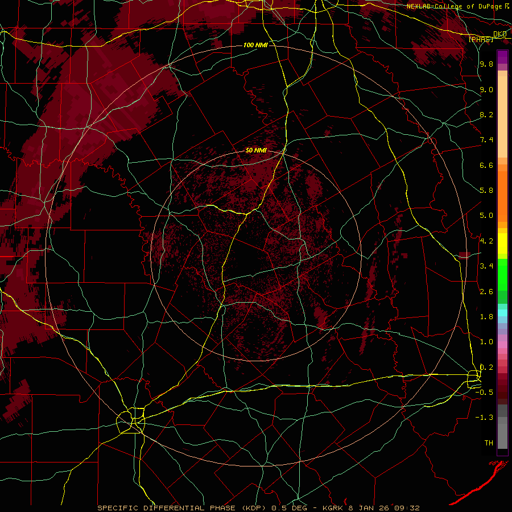Click the 6.6 value on color scale
512x512 pixels.
click(x=486, y=165)
